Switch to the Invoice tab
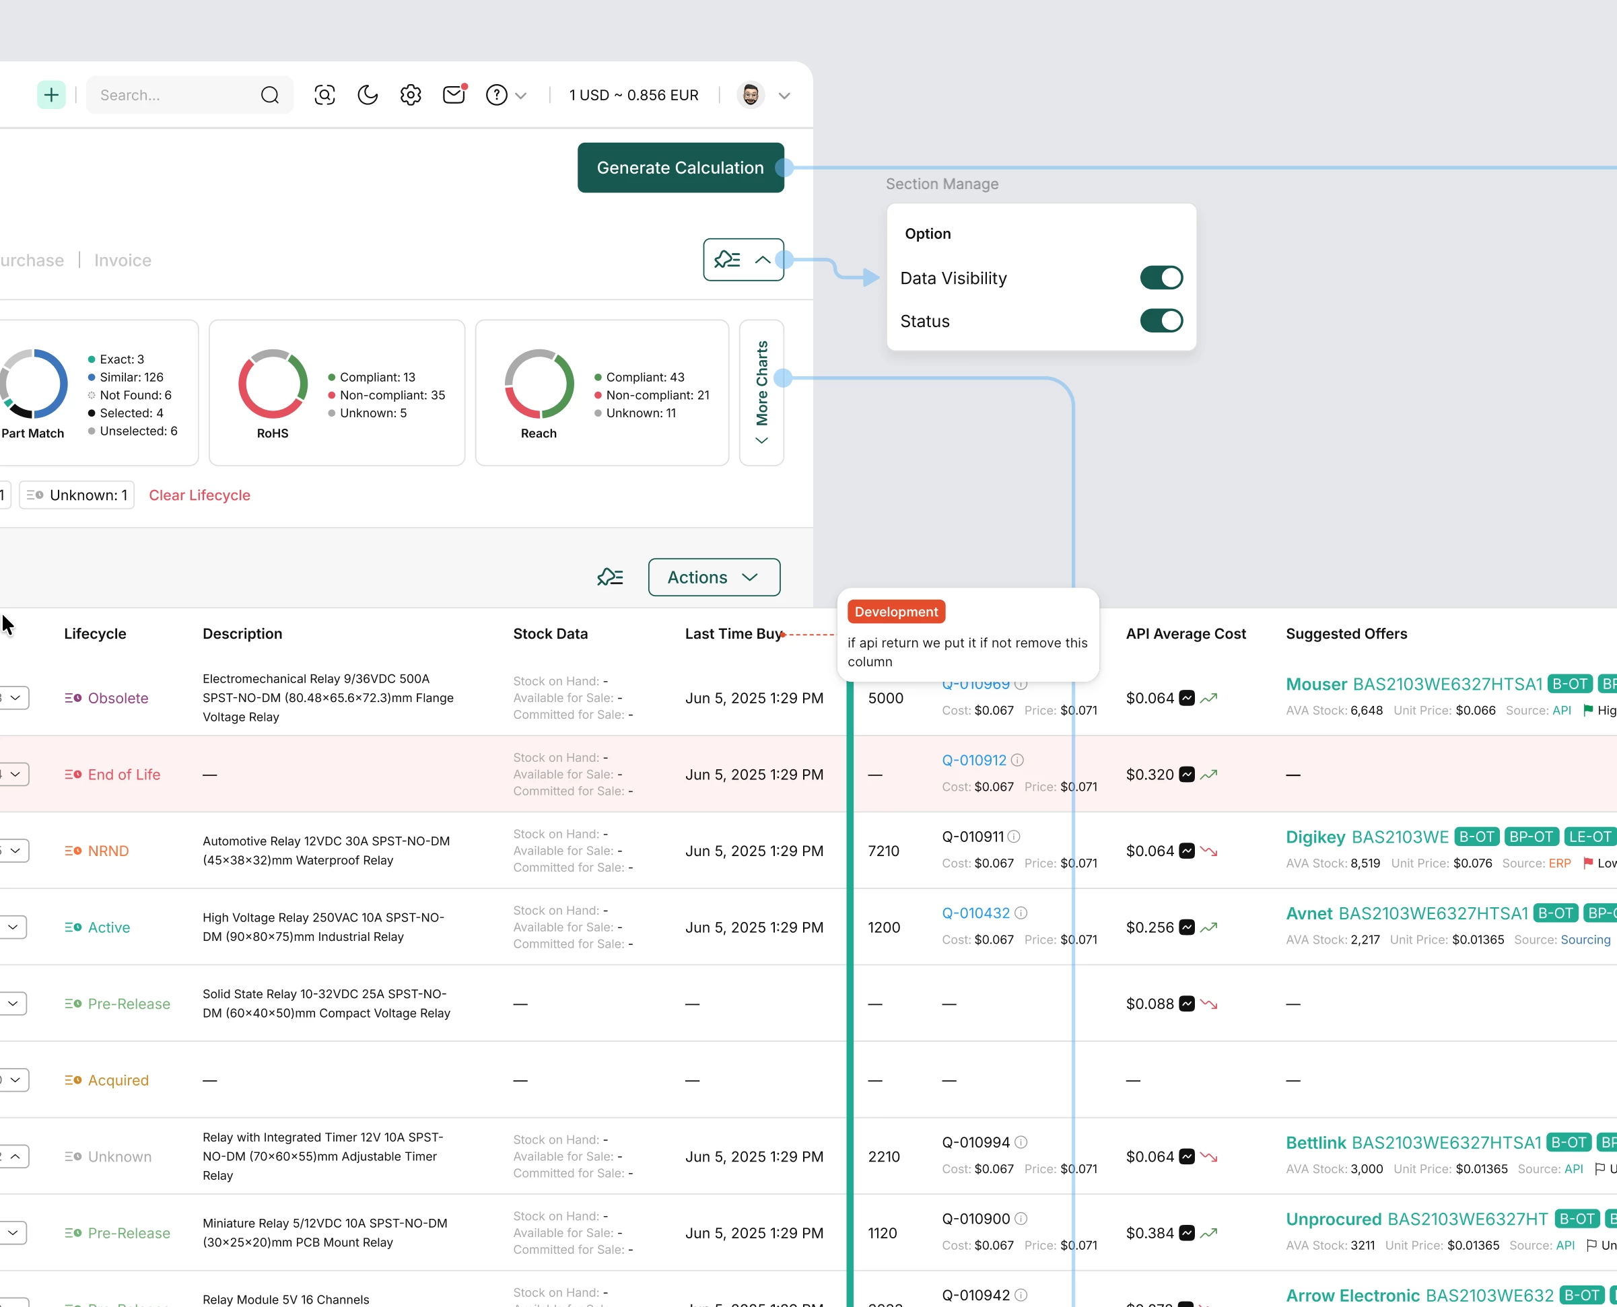 click(123, 260)
